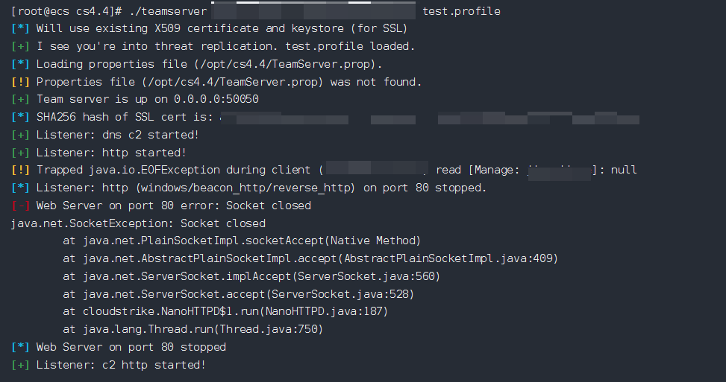Click the [!] marker before Properties file warning
Screen dimensions: 726x382
[21, 82]
